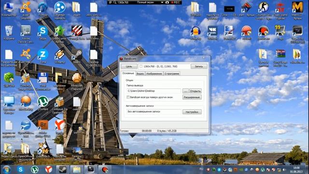The height and width of the screenshot is (174, 309).
Task: Click the Настройки auto-complete button
Action: coord(192,112)
